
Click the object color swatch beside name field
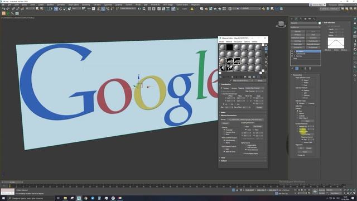pyautogui.click(x=320, y=23)
